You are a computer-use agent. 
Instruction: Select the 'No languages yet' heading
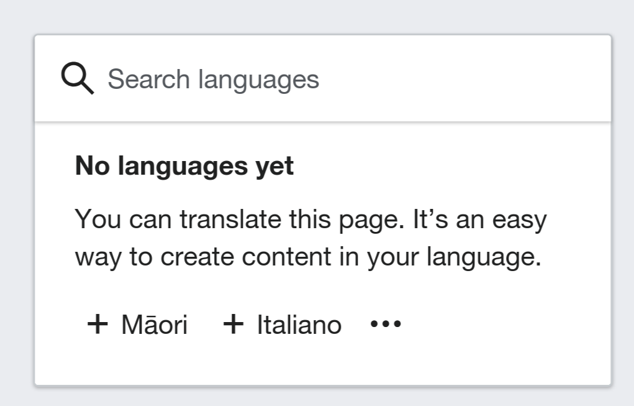184,167
